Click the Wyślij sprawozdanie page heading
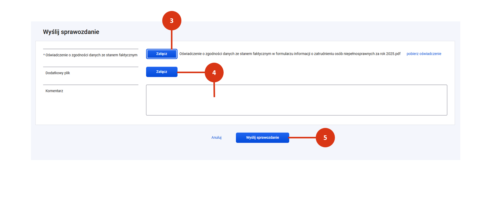This screenshot has width=491, height=197. click(x=71, y=32)
